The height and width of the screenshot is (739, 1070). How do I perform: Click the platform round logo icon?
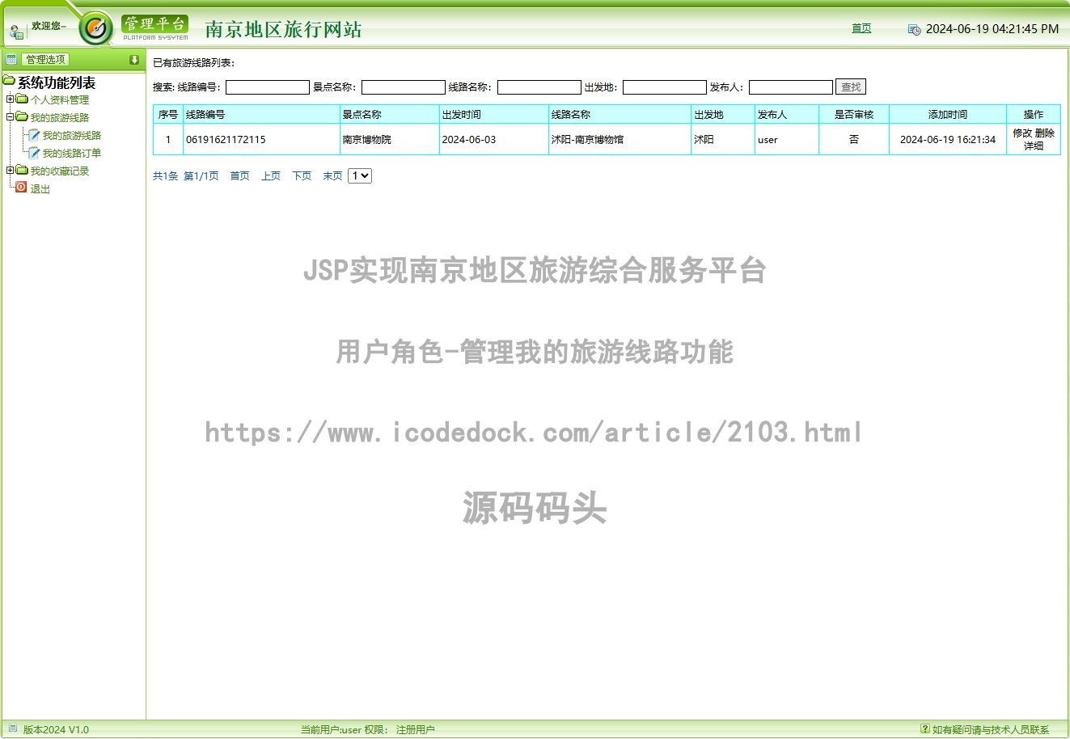pos(96,29)
